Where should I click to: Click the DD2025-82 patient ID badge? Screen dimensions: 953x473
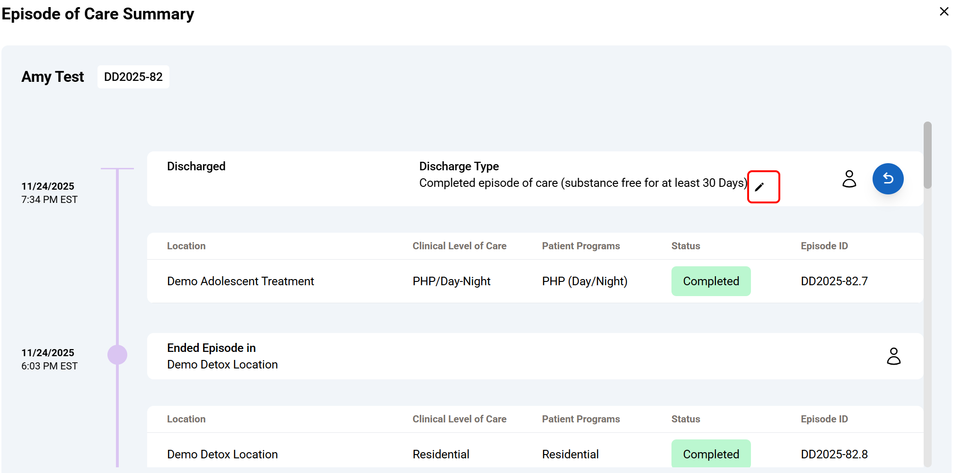(133, 77)
